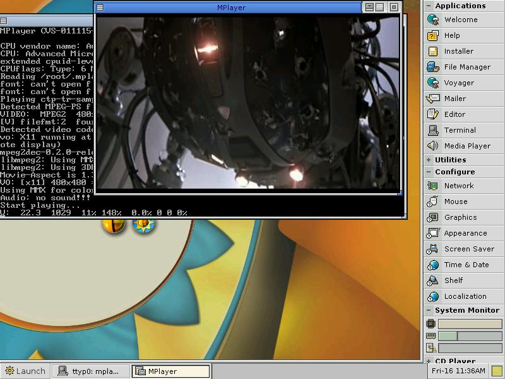The height and width of the screenshot is (379, 505).
Task: Collapse the System Monitor section
Action: (x=429, y=310)
